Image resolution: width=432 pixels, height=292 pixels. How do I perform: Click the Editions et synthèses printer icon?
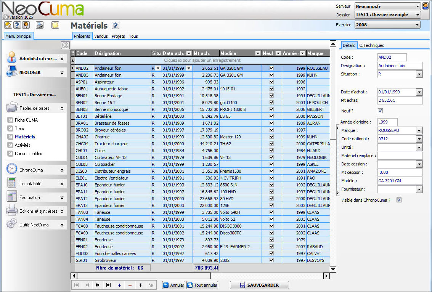tap(12, 210)
